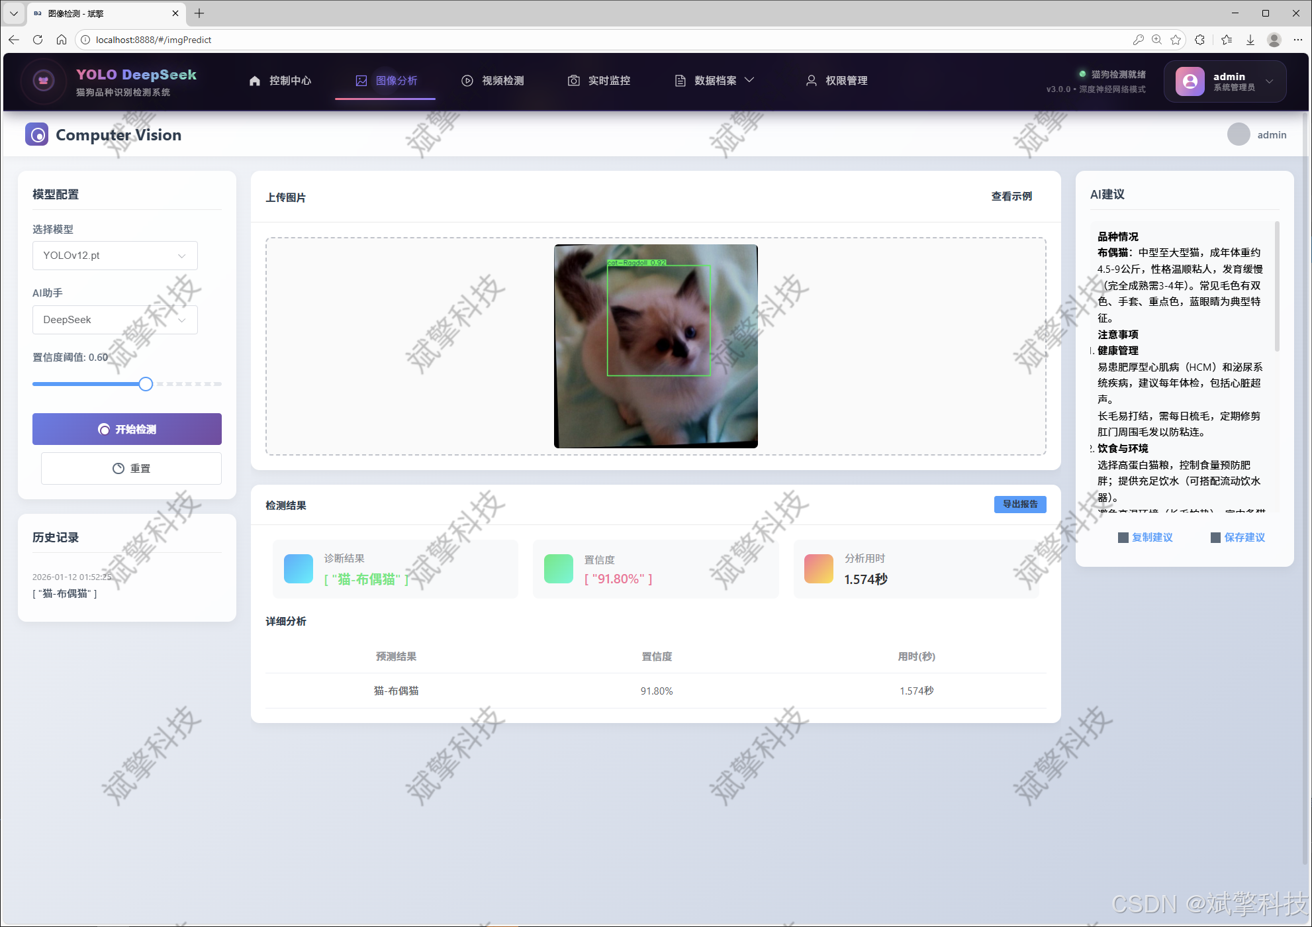Image resolution: width=1312 pixels, height=927 pixels.
Task: Click the browser refresh icon
Action: coord(38,40)
